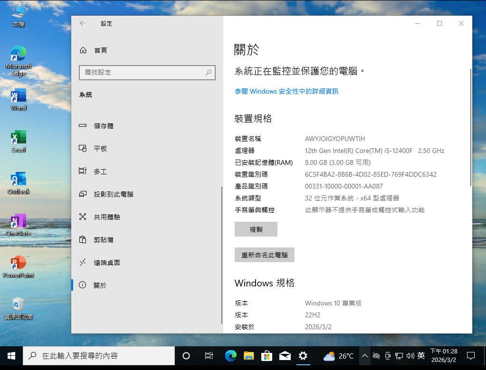This screenshot has height=370, width=486.
Task: Focus the 尋找設定 search field
Action: [147, 73]
